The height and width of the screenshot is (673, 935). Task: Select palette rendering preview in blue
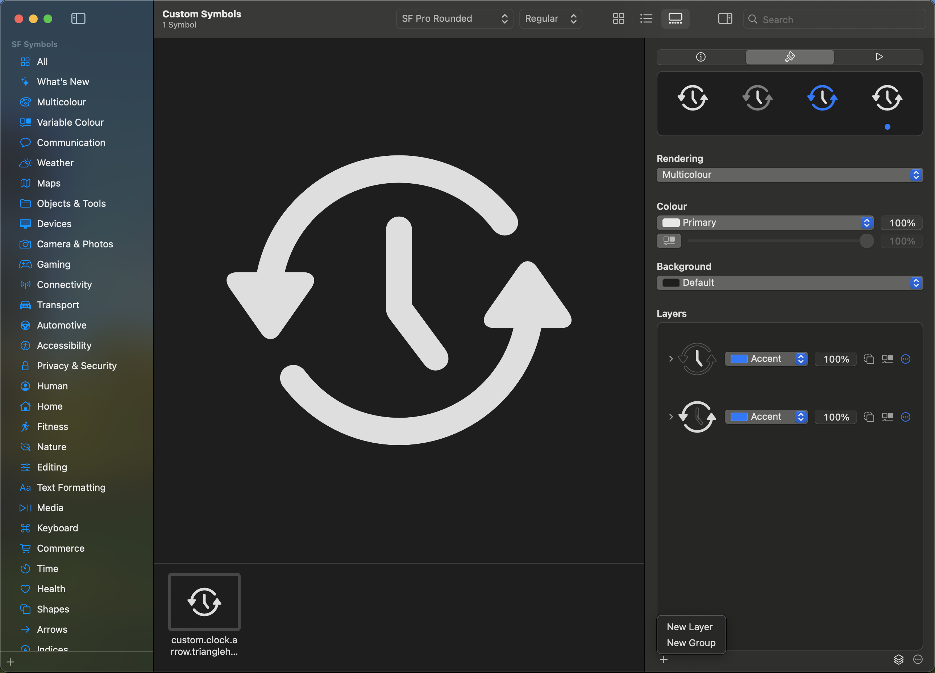coord(822,98)
